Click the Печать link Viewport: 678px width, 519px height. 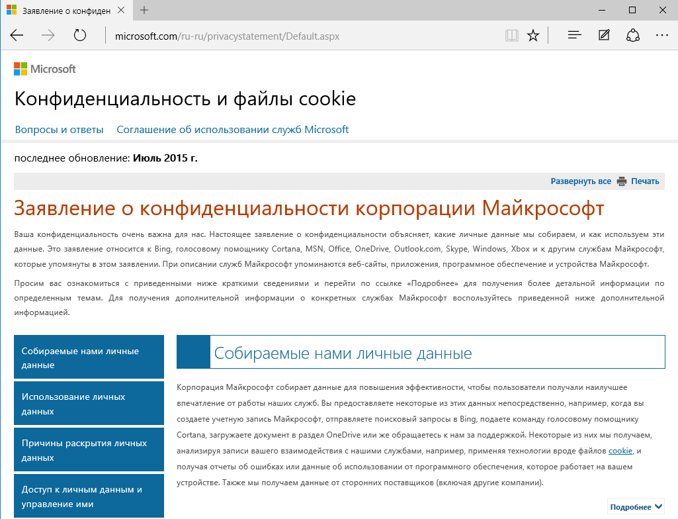coord(645,181)
